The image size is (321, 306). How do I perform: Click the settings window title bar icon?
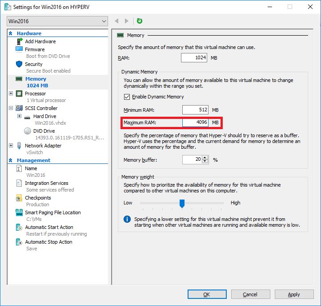(8, 7)
